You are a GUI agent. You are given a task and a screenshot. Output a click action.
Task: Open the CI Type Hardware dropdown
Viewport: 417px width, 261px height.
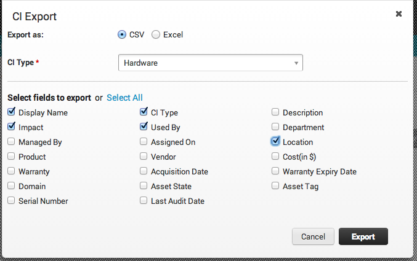[x=210, y=63]
